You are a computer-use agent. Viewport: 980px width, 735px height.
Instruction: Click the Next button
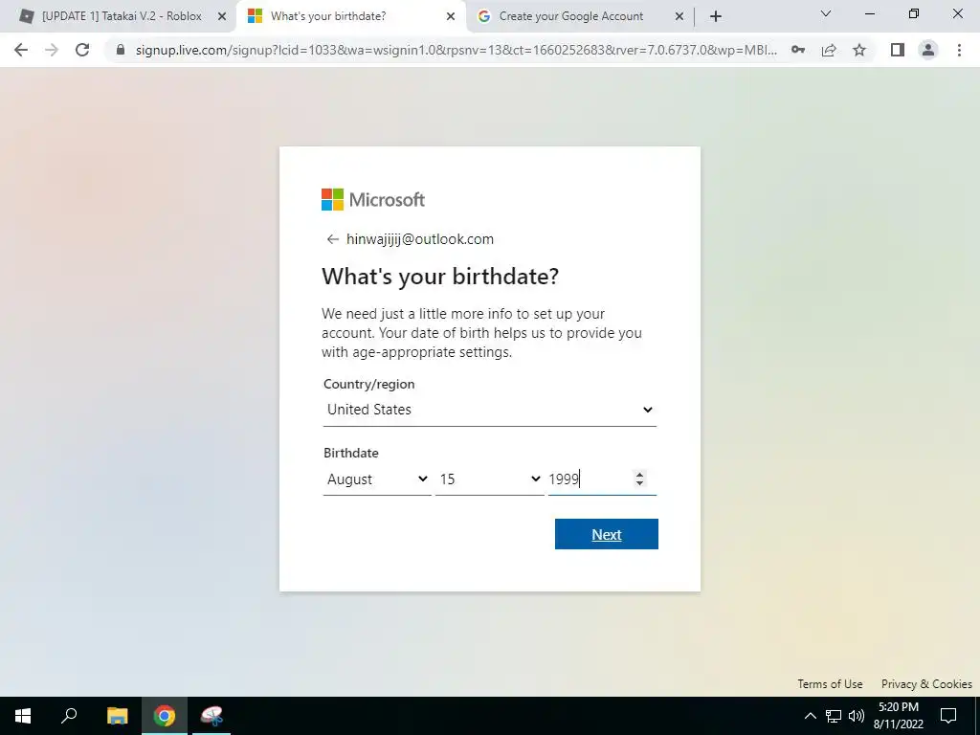(606, 534)
